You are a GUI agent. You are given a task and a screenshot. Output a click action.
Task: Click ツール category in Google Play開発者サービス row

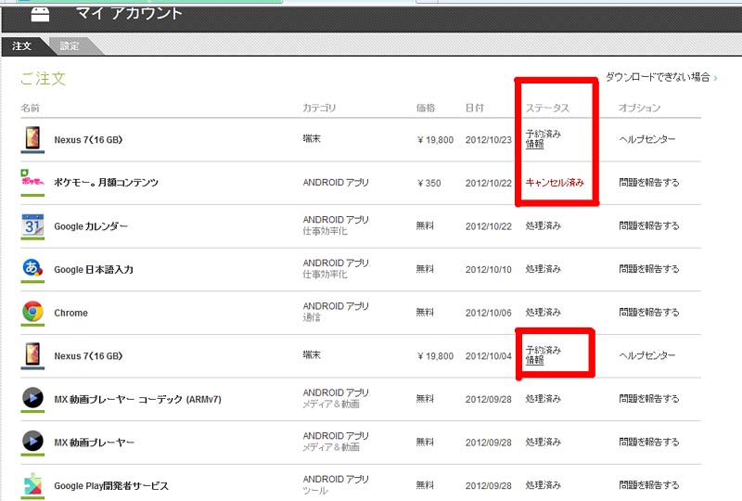(x=315, y=491)
